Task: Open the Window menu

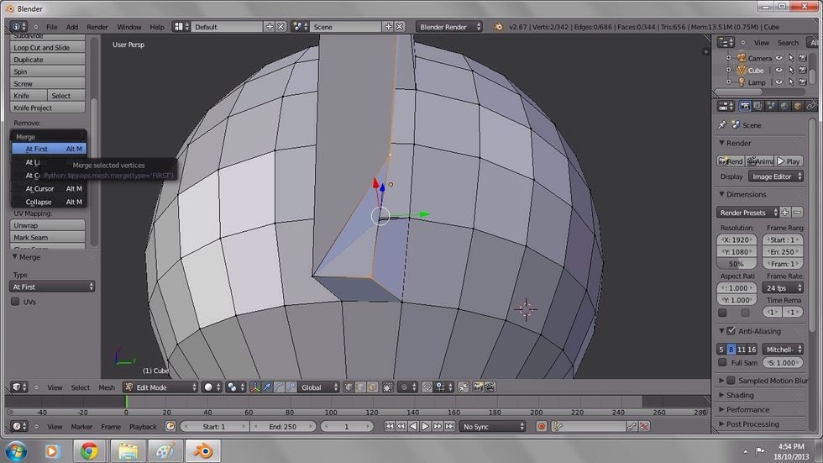Action: (129, 27)
